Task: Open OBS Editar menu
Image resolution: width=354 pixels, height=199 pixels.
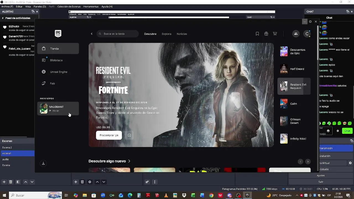Action: [x=19, y=6]
